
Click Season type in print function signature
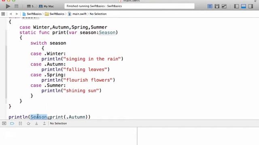[x=107, y=33]
